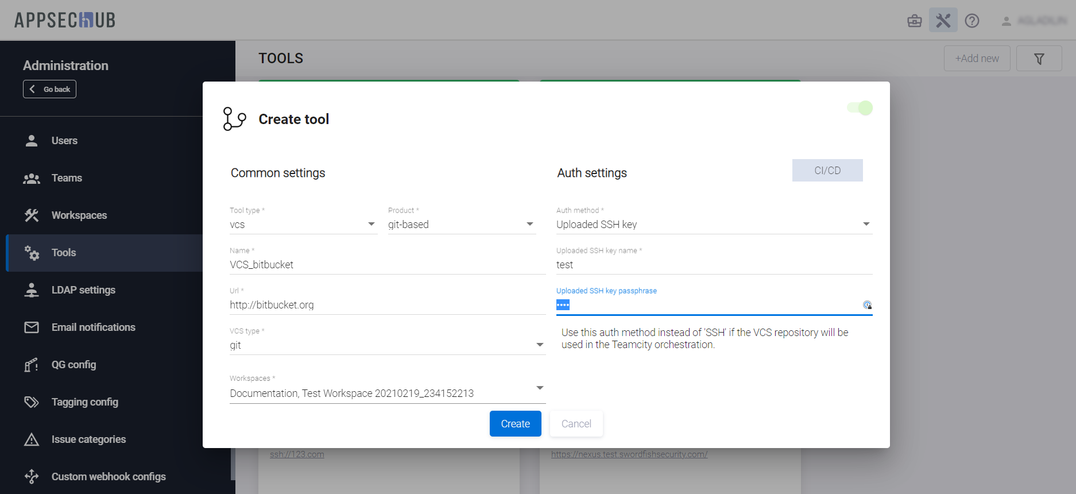Open LDAP settings in the sidebar
Viewport: 1076px width, 494px height.
(83, 290)
